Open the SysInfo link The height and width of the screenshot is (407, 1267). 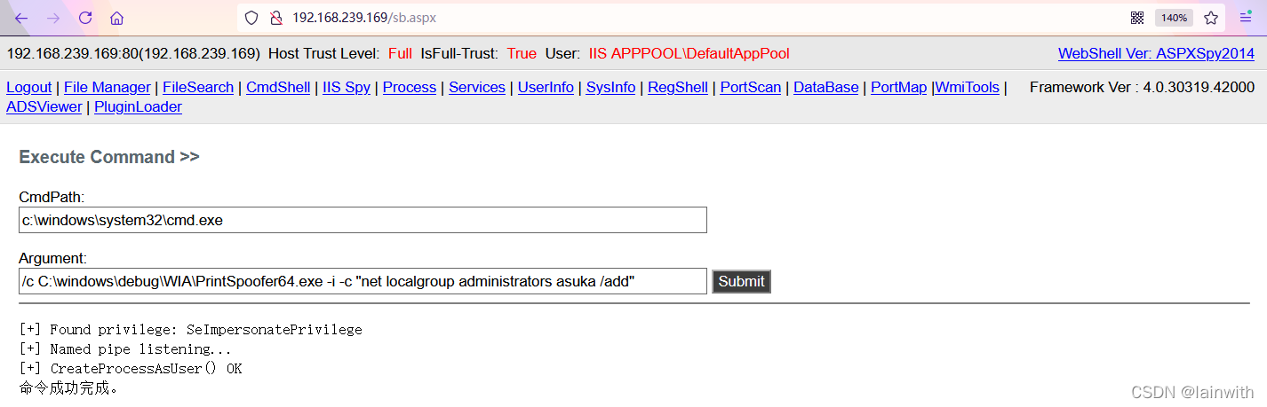610,87
